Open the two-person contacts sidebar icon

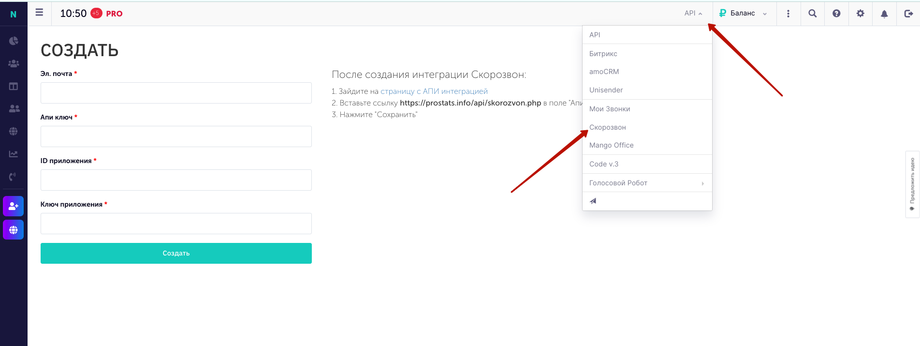coord(14,109)
